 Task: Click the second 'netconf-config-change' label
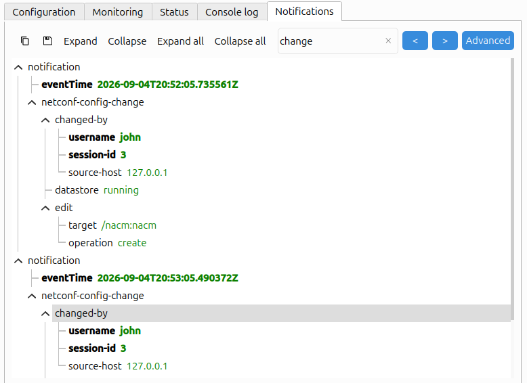point(92,296)
